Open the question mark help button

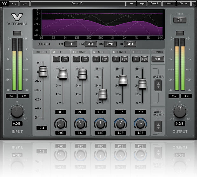[194, 3]
